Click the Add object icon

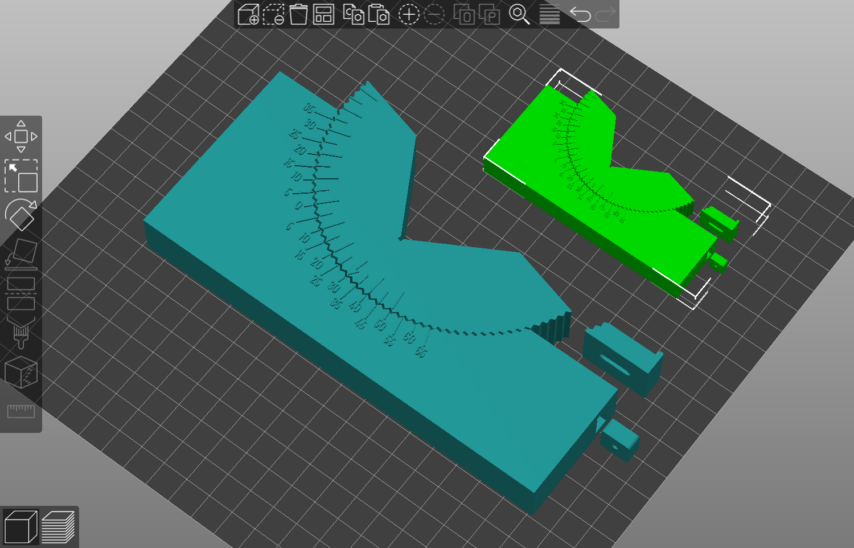248,14
